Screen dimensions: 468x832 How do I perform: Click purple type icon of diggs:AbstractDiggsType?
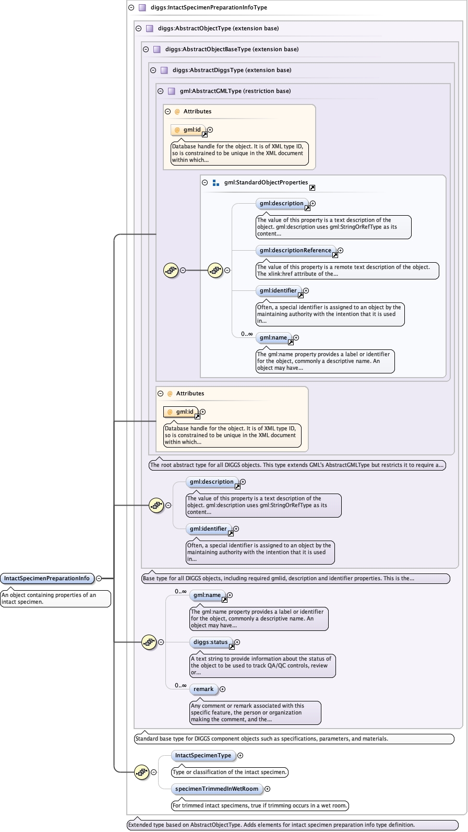[x=164, y=70]
